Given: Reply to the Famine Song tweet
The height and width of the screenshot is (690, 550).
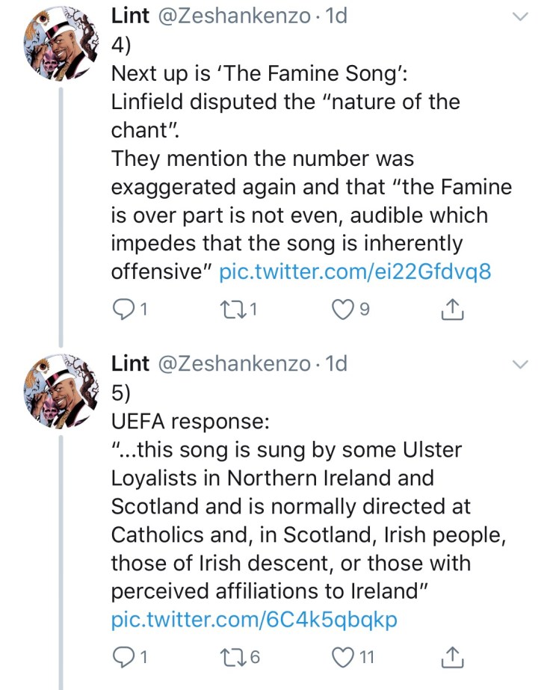Looking at the screenshot, I should click(x=122, y=308).
